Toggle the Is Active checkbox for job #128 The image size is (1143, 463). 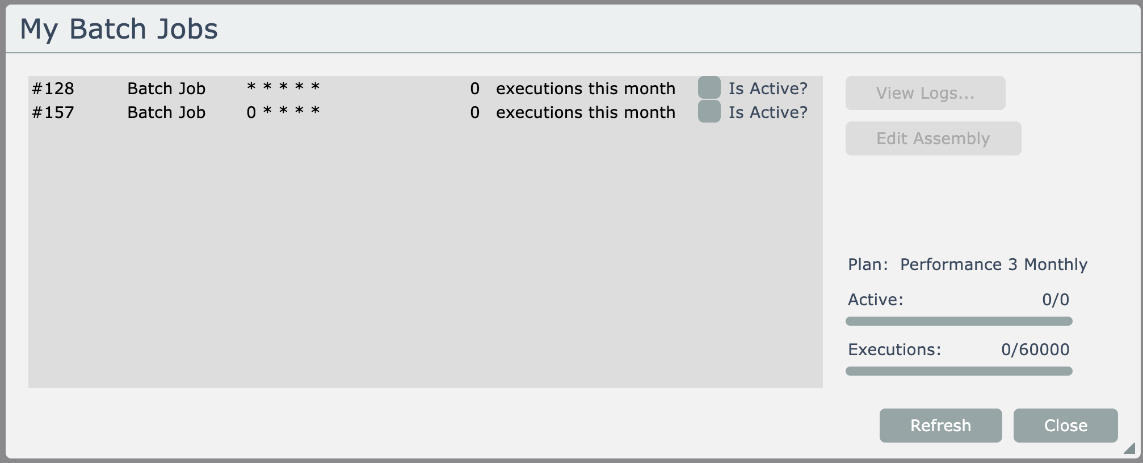[709, 88]
